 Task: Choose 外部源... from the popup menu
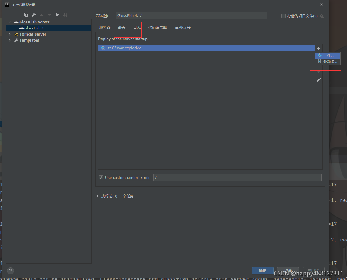pos(328,62)
